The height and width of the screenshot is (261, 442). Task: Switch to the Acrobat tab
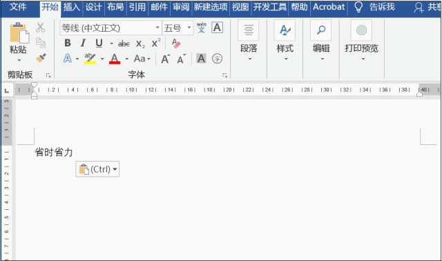[329, 7]
